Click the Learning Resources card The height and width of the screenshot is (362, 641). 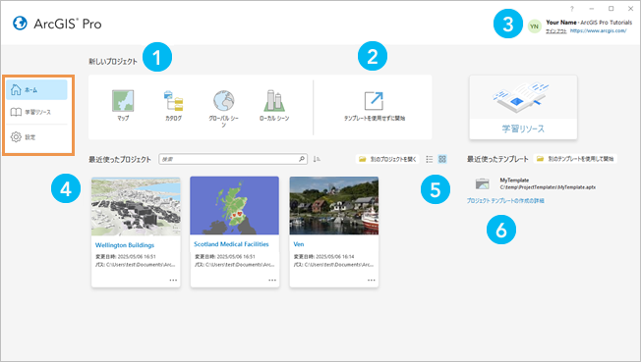click(x=523, y=107)
